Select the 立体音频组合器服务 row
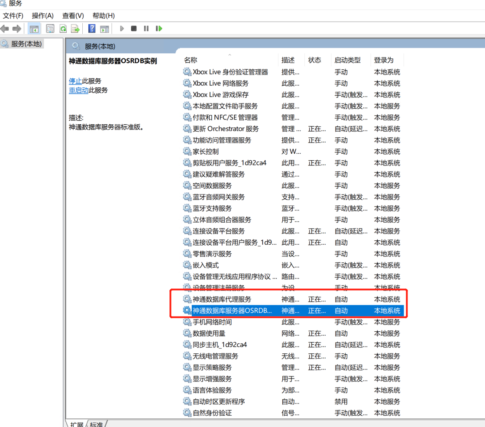This screenshot has height=427, width=485. point(293,220)
